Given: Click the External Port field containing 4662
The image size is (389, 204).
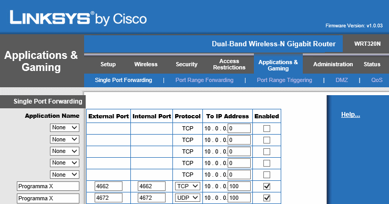Looking at the screenshot, I should click(x=108, y=186).
